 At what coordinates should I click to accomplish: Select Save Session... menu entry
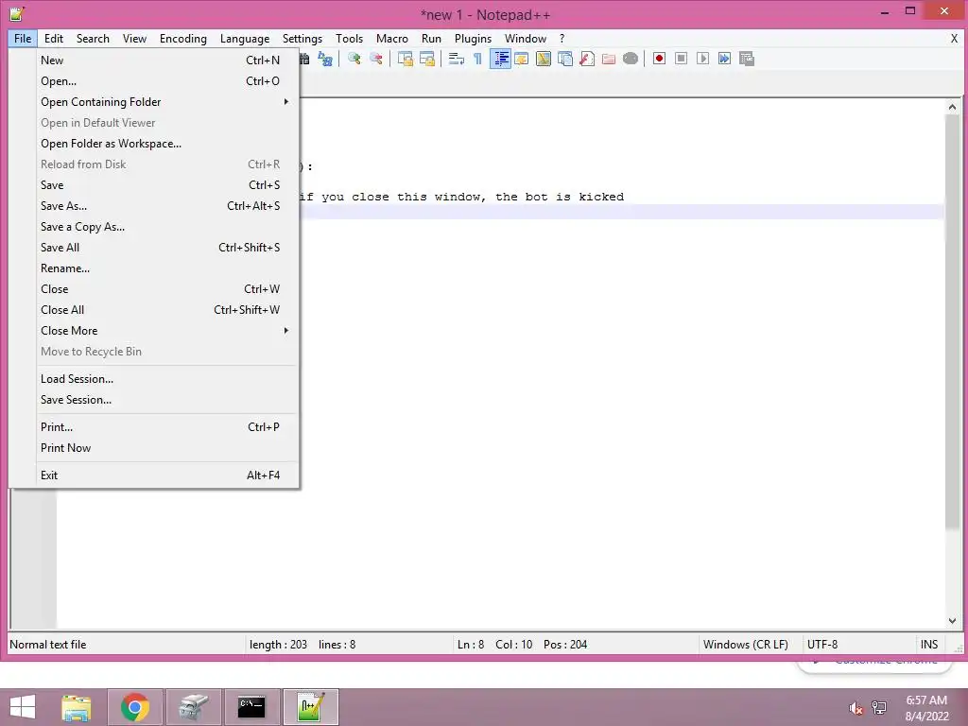(161, 400)
